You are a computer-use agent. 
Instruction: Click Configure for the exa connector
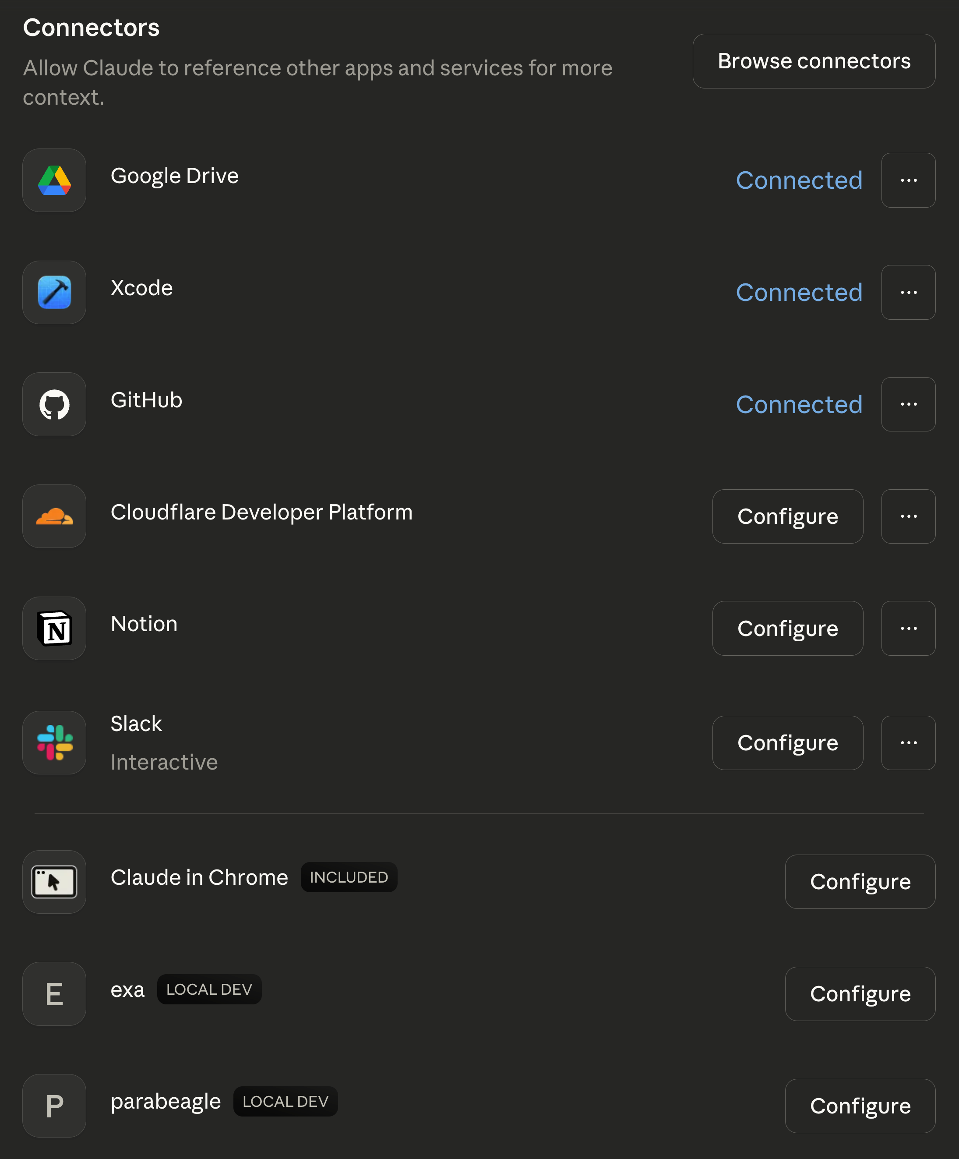(x=860, y=994)
